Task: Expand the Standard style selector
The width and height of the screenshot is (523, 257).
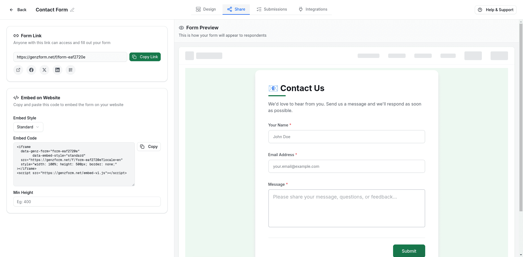Action: [x=28, y=127]
